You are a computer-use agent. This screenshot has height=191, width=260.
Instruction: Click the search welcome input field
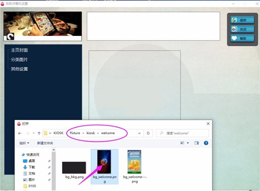click(182, 133)
